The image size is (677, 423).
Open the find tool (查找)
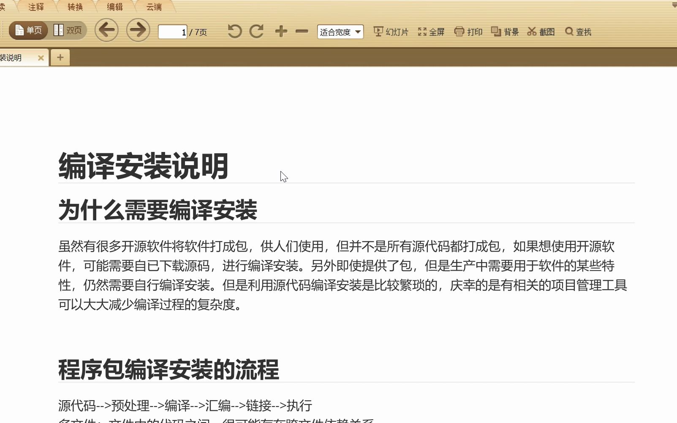point(578,32)
